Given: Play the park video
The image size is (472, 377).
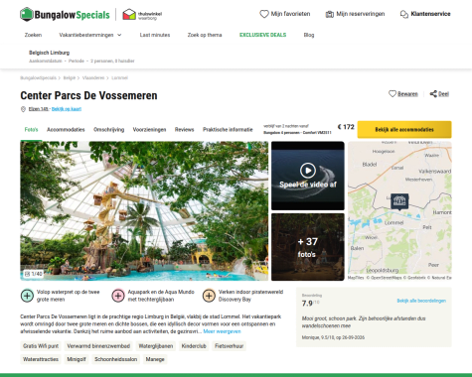Looking at the screenshot, I should pos(308,171).
